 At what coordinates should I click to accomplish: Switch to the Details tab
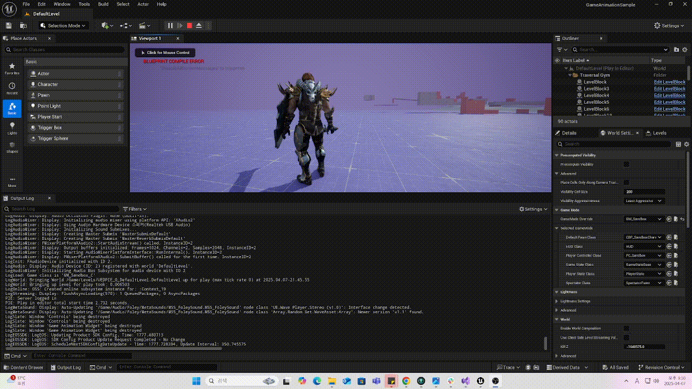point(569,133)
